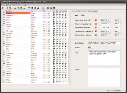
Task: Click the list scrollbar up arrow
Action: (69, 11)
